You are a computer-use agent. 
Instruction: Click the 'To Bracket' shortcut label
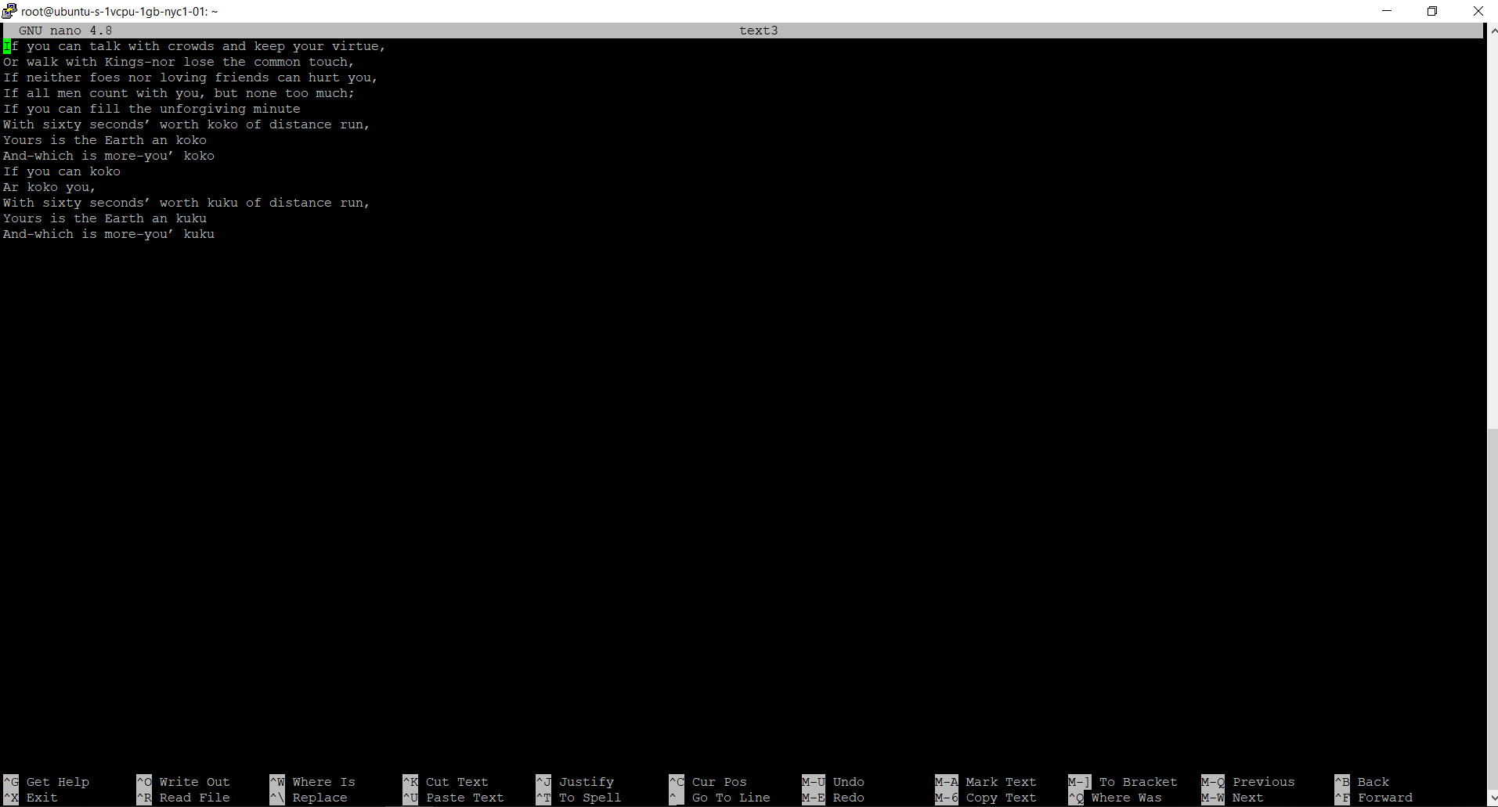point(1139,782)
